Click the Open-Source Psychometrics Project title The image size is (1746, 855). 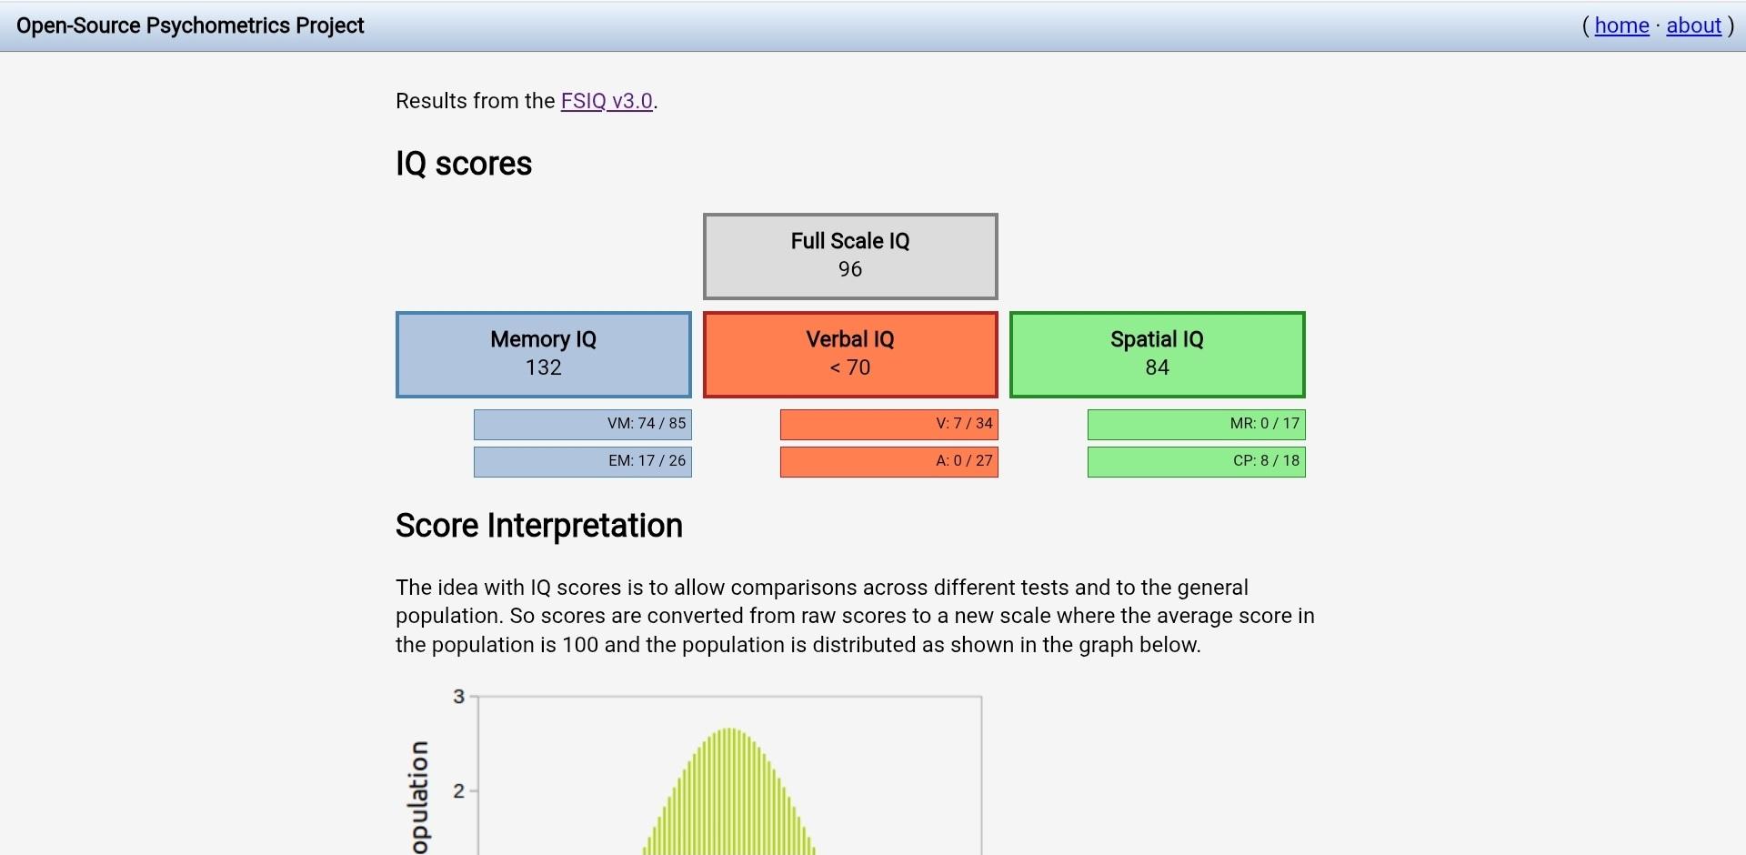coord(190,25)
